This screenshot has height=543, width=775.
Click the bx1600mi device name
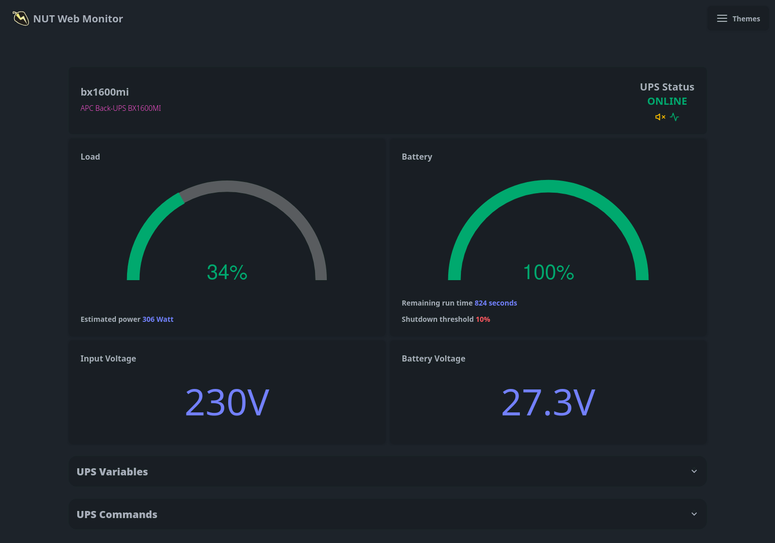(x=105, y=92)
